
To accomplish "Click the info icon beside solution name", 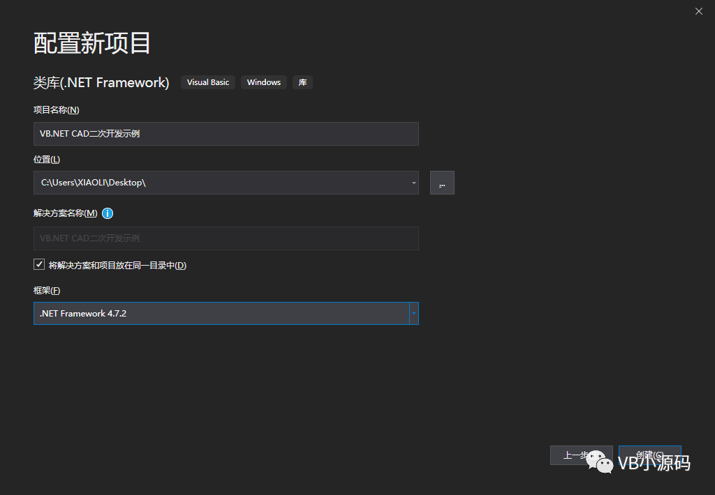I will 107,213.
